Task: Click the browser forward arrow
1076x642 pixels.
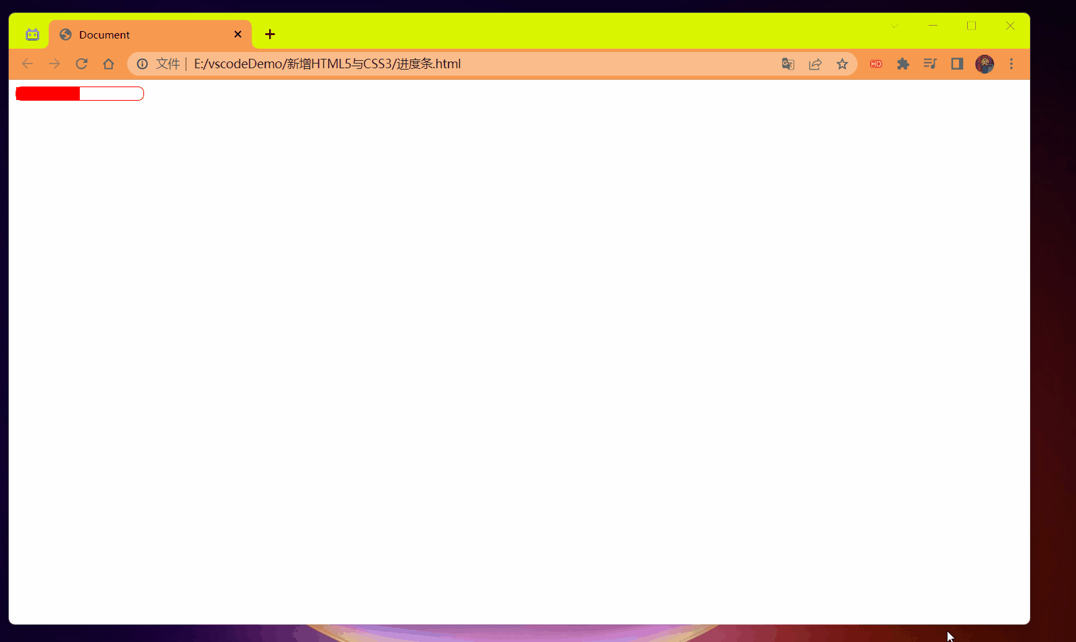Action: pos(55,64)
